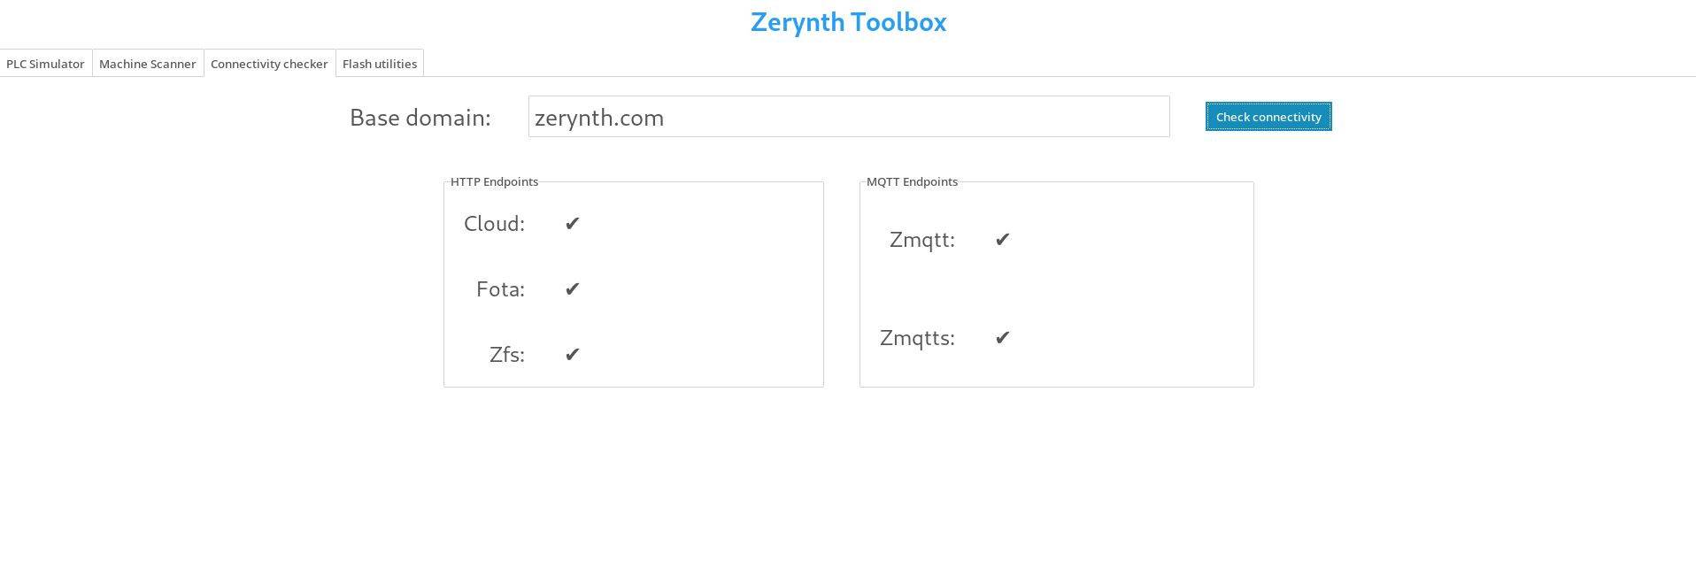Click the Zfs endpoint checkmark icon
Viewport: 1696px width, 584px height.
pos(573,355)
